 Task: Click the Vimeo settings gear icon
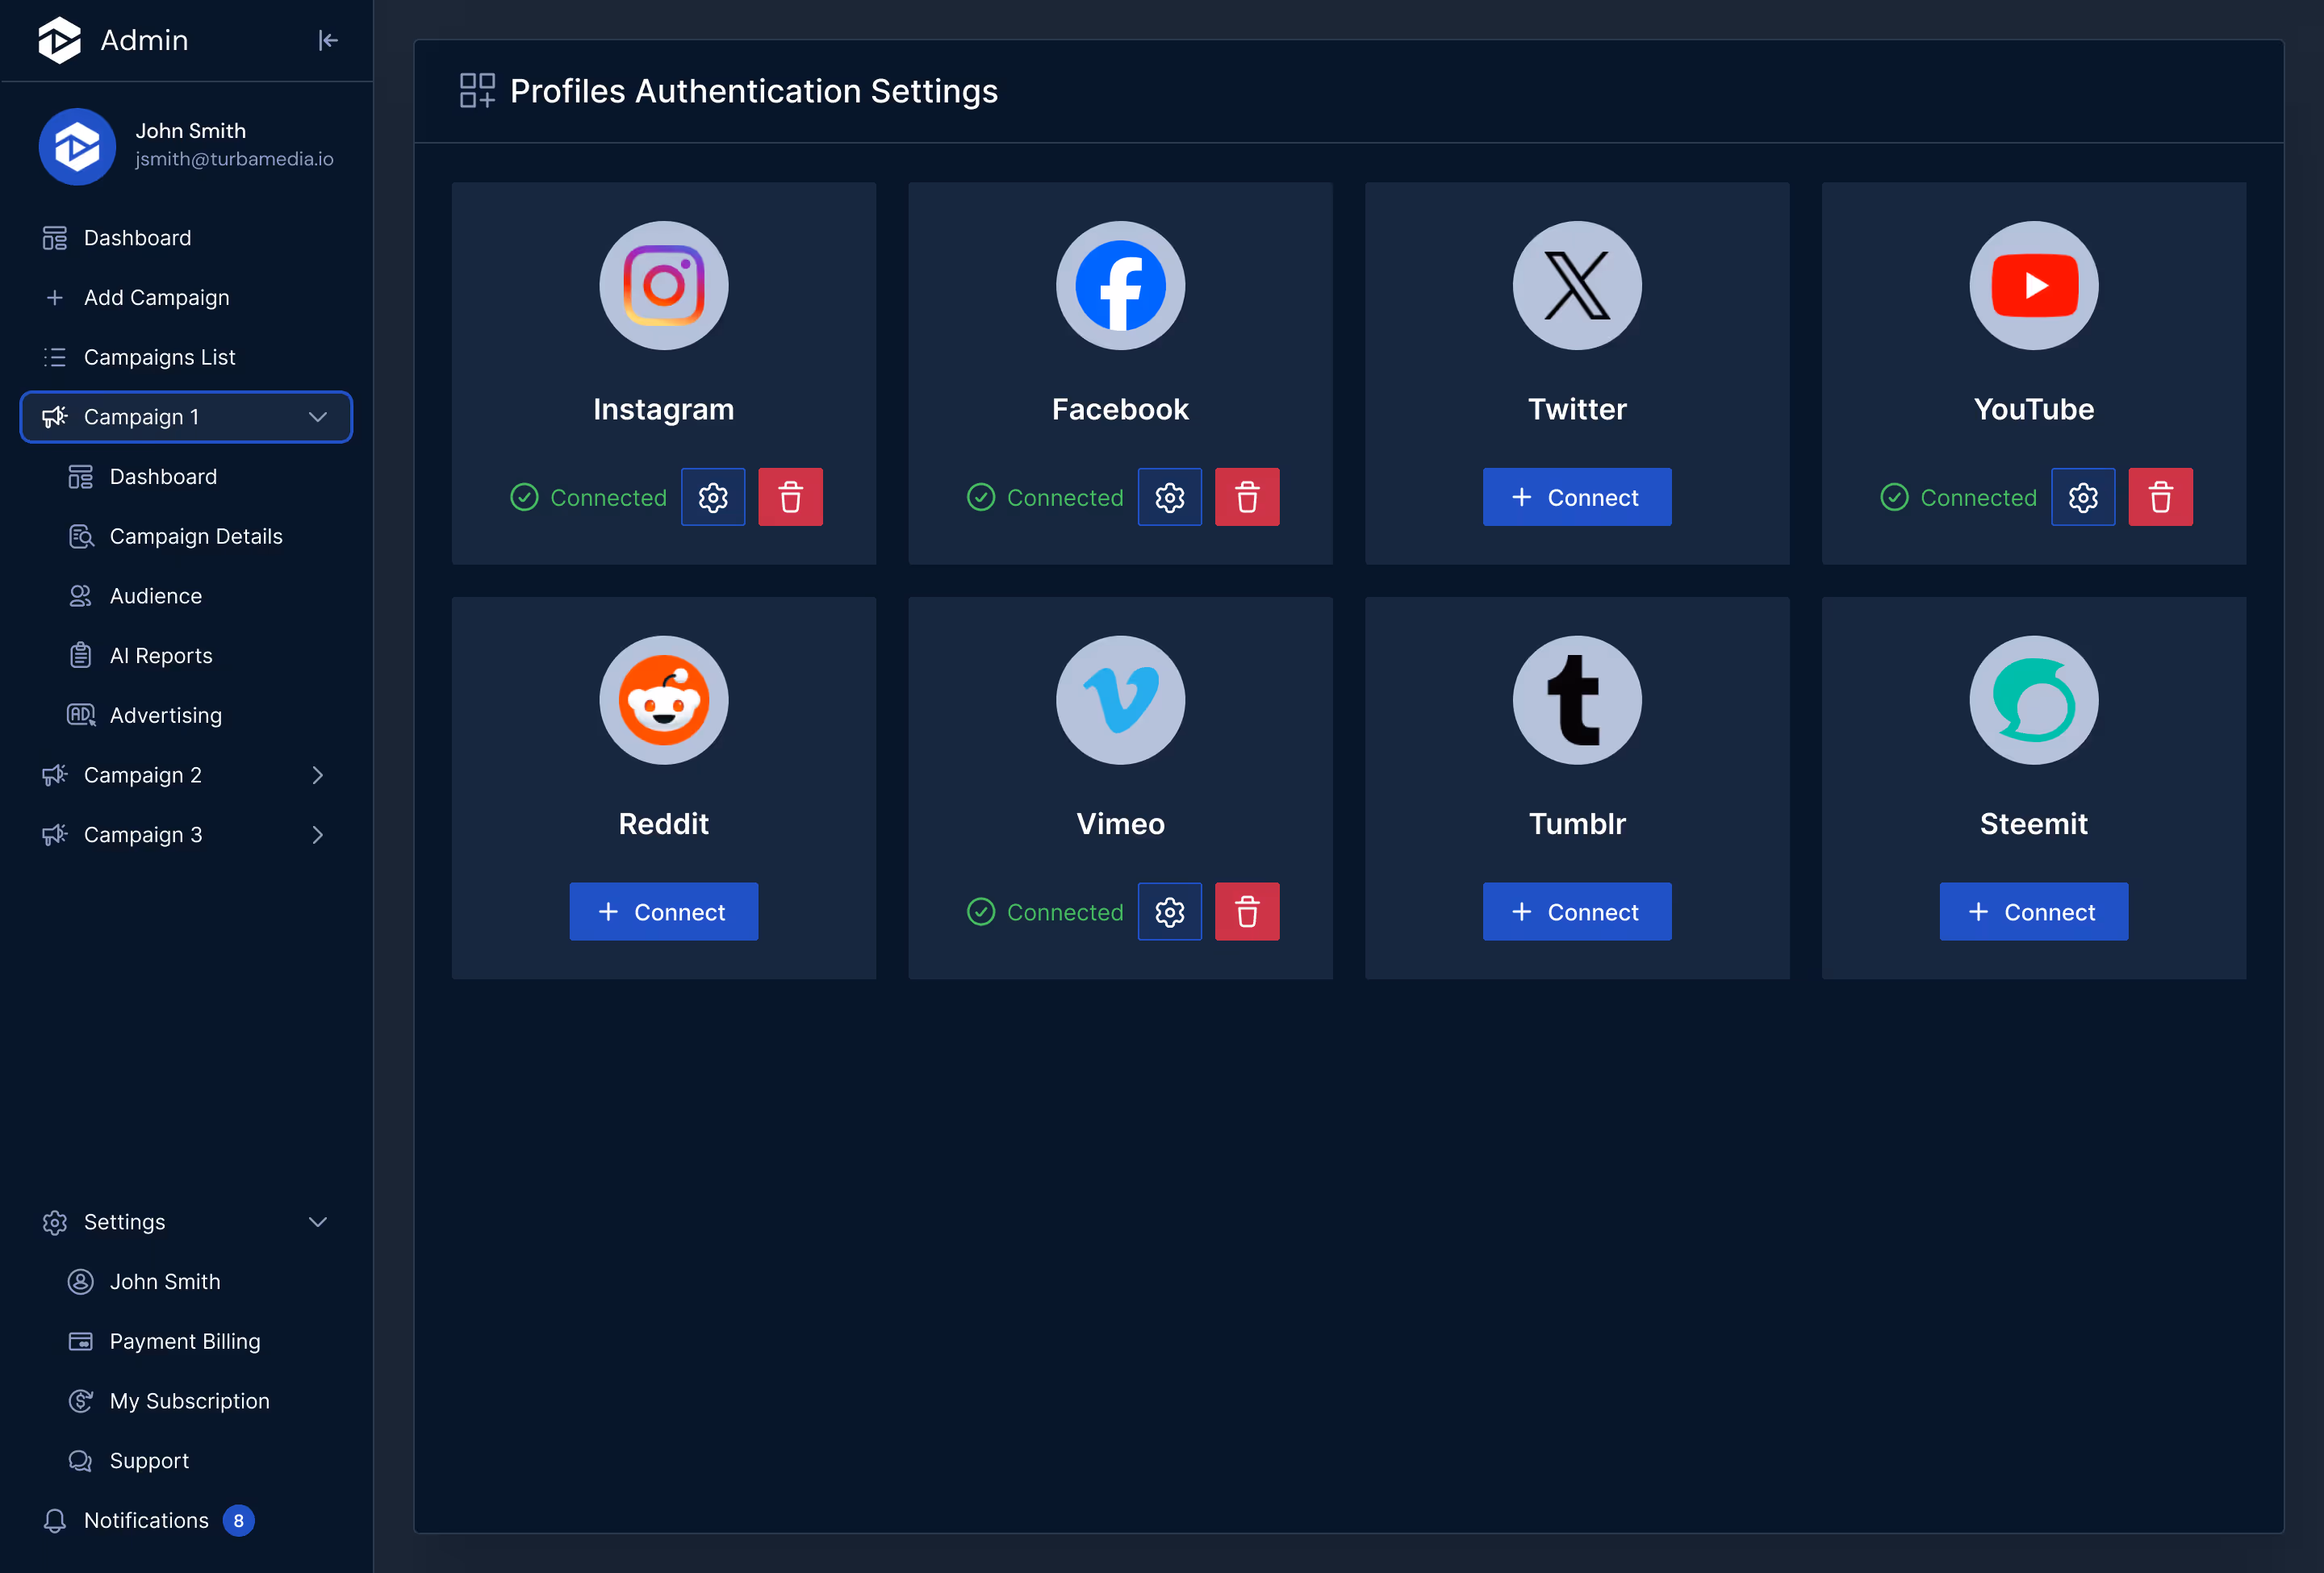[1169, 912]
